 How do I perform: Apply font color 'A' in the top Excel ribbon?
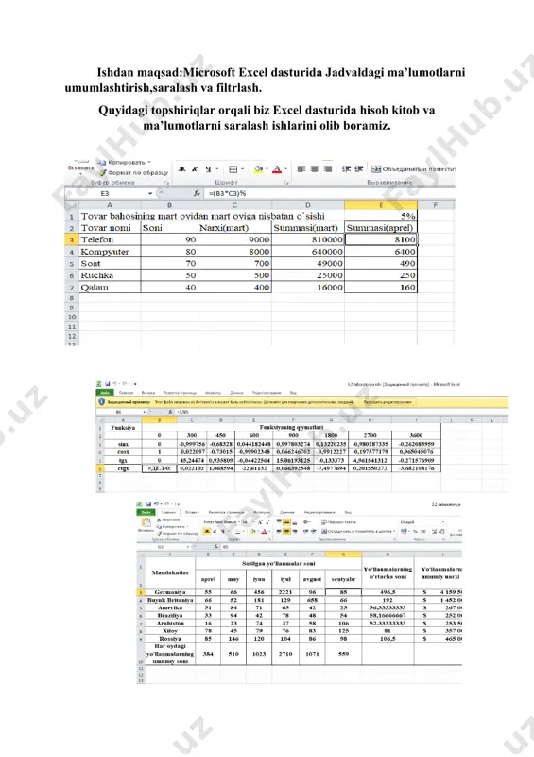[x=277, y=169]
